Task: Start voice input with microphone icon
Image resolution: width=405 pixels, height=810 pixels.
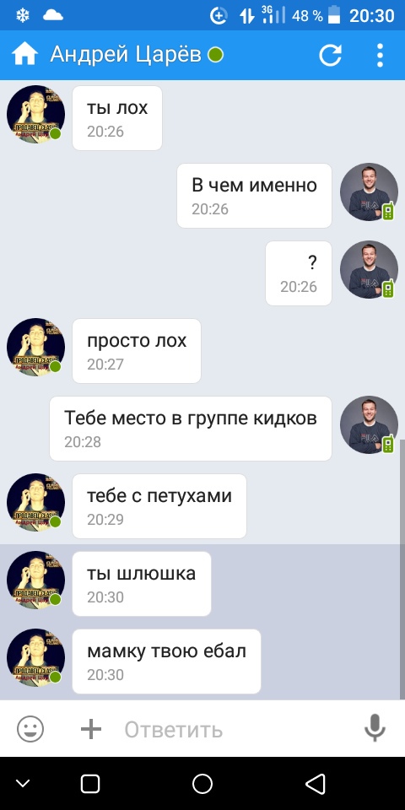Action: tap(375, 728)
